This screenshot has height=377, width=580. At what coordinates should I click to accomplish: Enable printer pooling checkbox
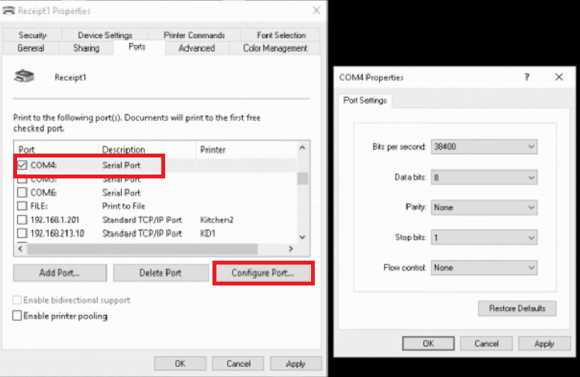(17, 316)
